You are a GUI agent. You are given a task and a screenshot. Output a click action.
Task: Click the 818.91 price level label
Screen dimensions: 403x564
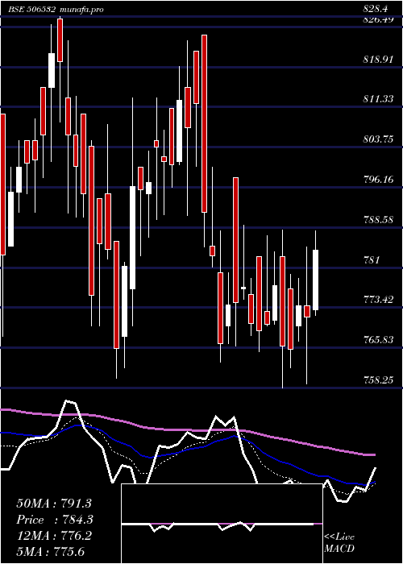click(378, 60)
